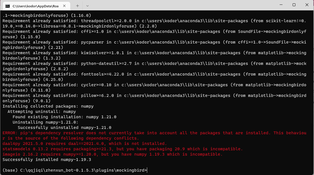Screen dimensions: 314x175
Task: Click the statsmodels packaging conflict warning
Action: 121,149
